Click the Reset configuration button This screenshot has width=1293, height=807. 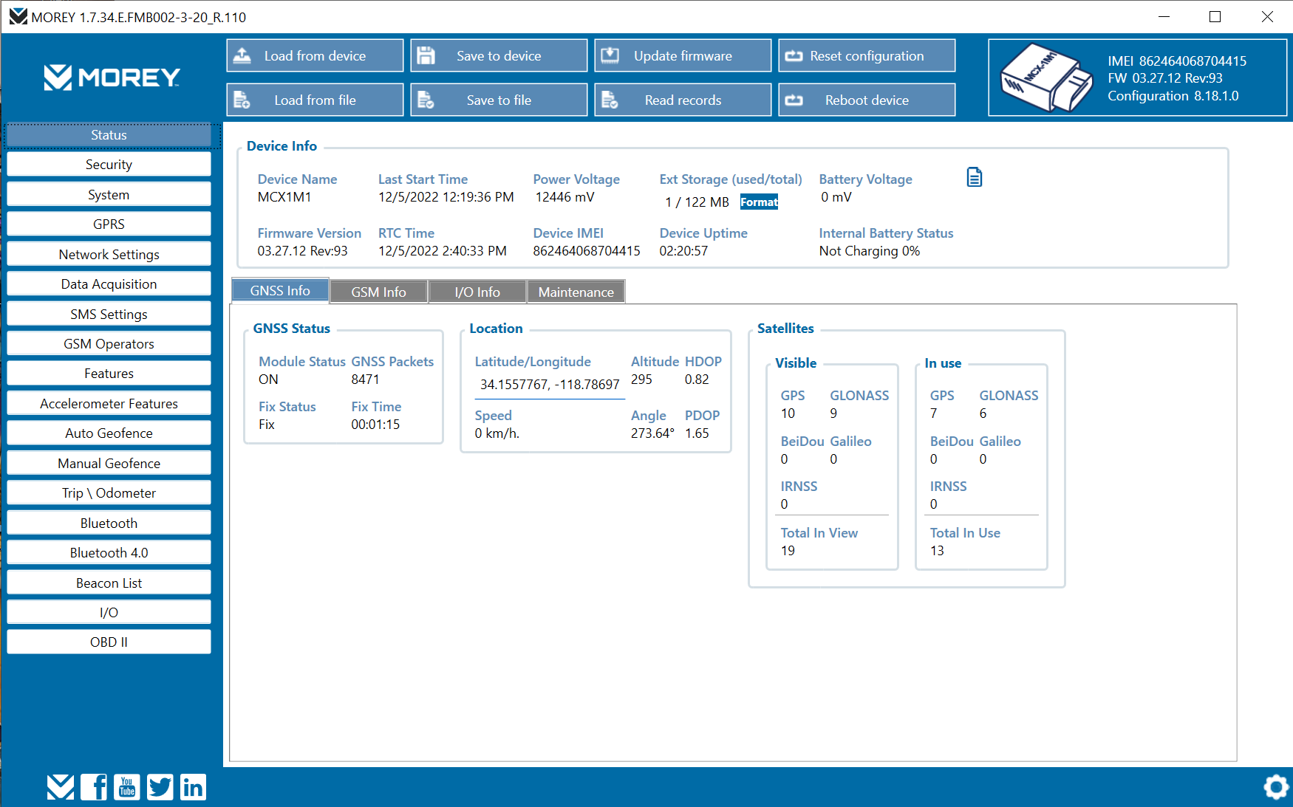pos(867,55)
